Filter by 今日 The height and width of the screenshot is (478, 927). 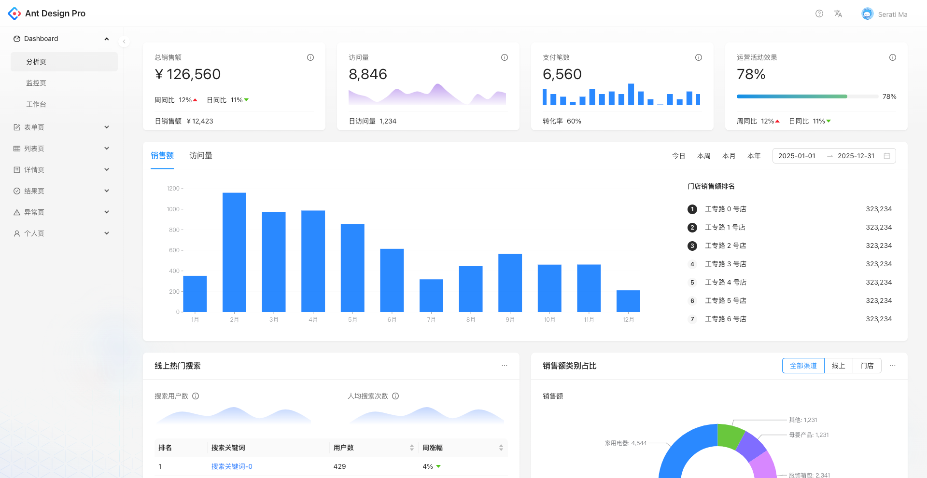point(679,156)
